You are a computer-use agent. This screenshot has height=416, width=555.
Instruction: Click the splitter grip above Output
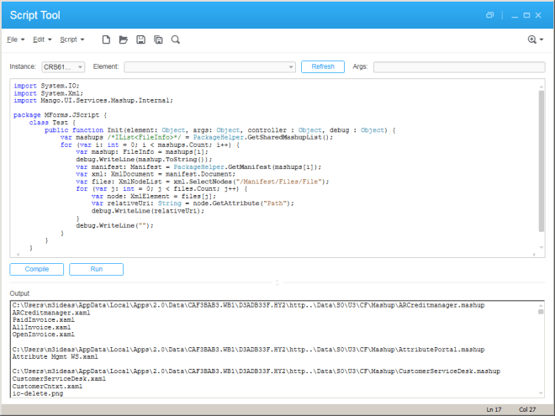click(x=277, y=282)
